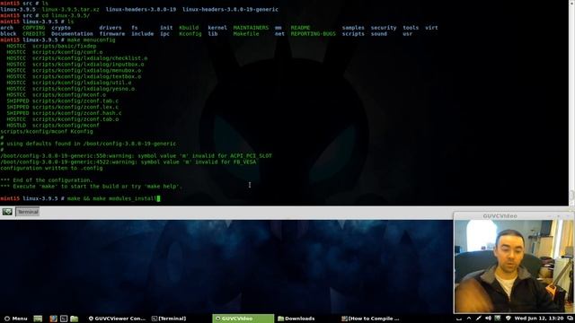Viewport: 575px width, 323px height.
Task: Click the window list icon at panel end
Action: [570, 319]
